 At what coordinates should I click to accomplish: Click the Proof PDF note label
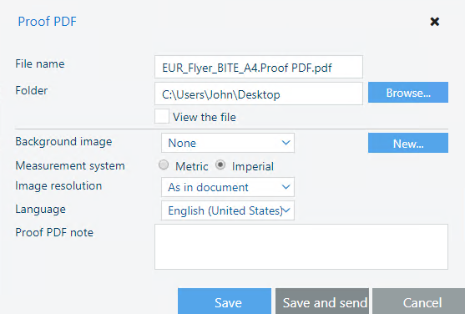54,232
